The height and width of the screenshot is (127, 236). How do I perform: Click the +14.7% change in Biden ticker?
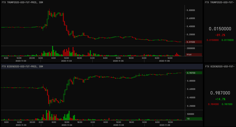point(220,99)
